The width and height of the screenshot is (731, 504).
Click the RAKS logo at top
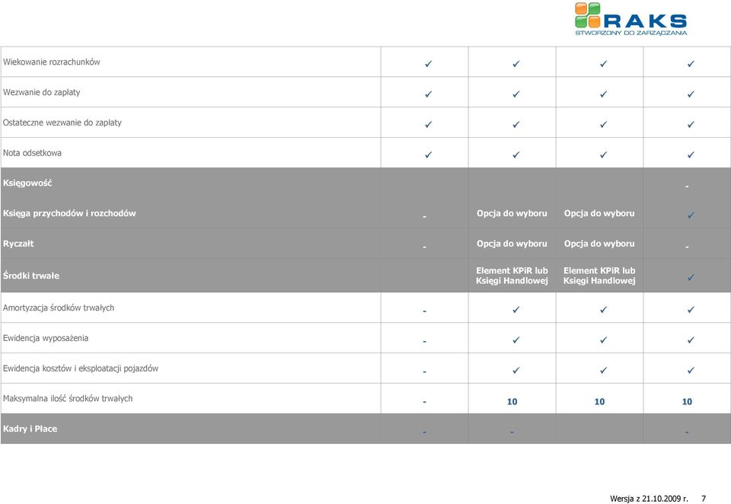[x=630, y=19]
